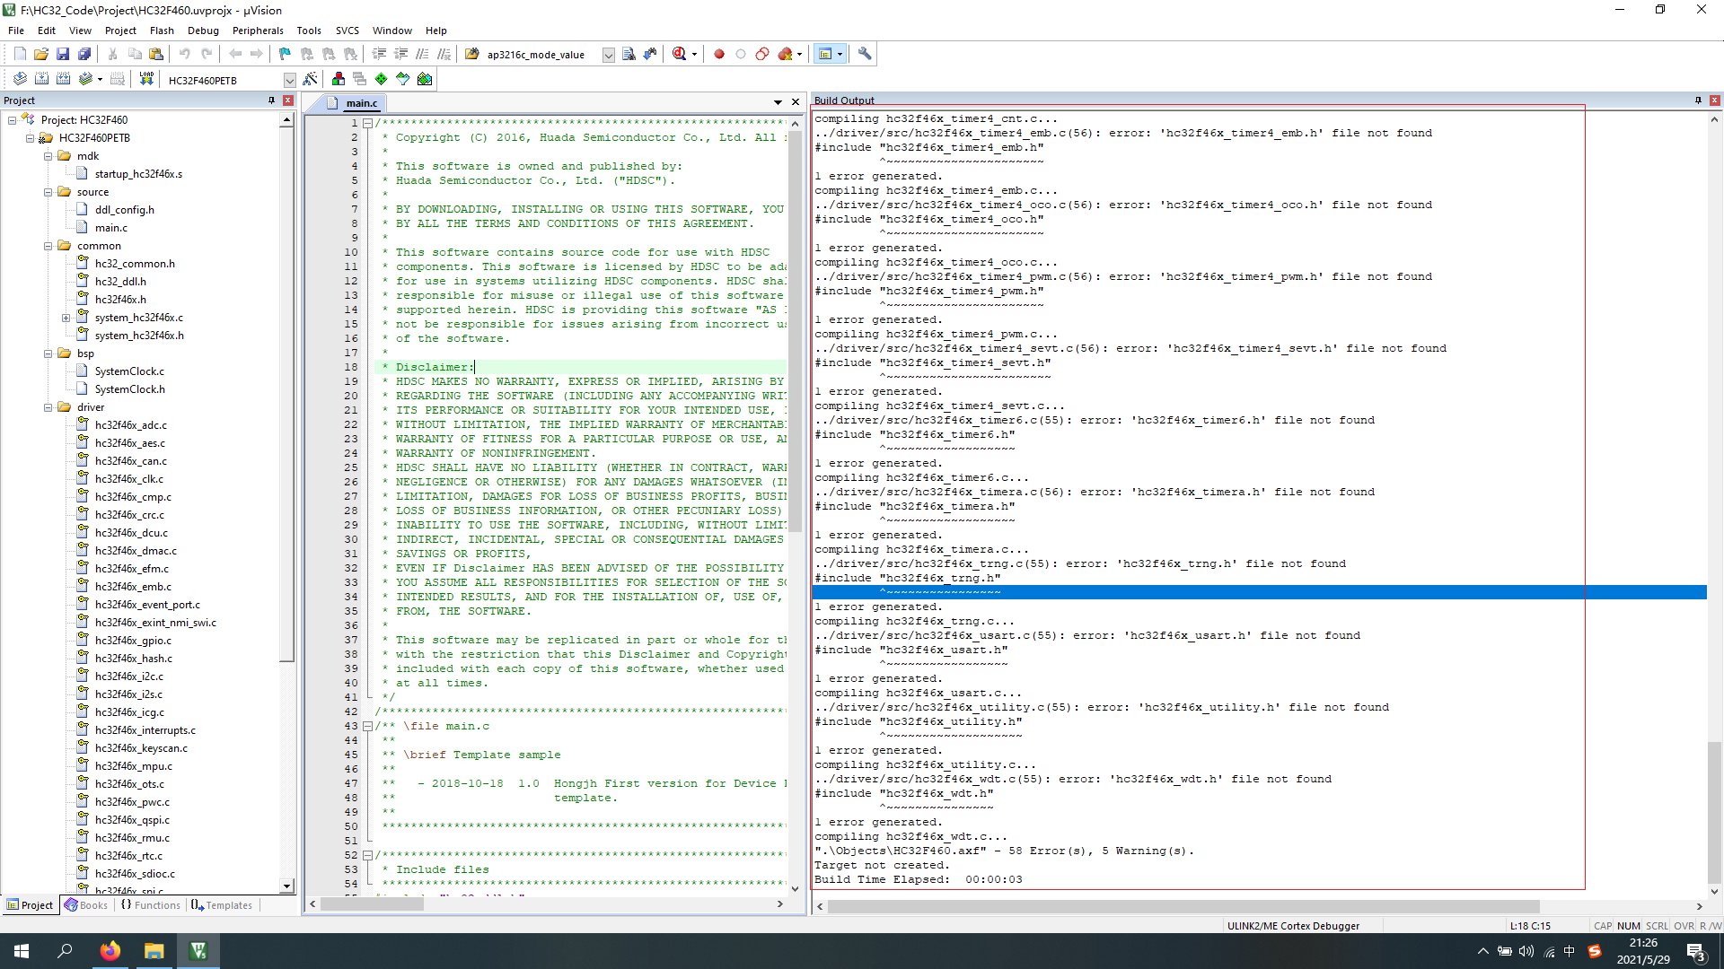Click the Insert Breakpoint red dot
Image resolution: width=1724 pixels, height=969 pixels.
pos(719,54)
